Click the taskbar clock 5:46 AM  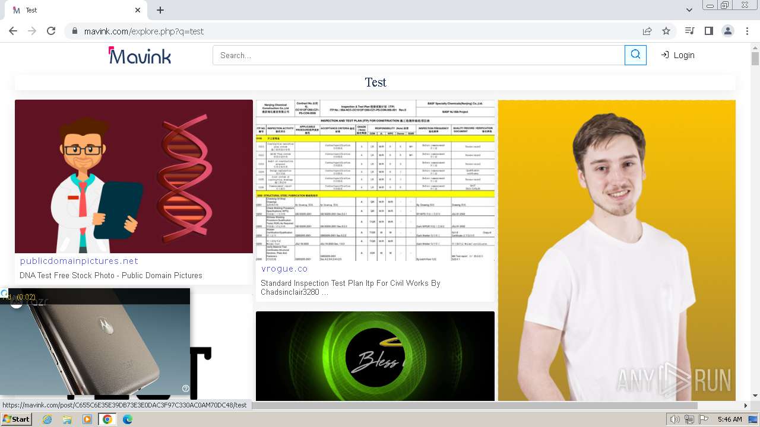[x=729, y=419]
